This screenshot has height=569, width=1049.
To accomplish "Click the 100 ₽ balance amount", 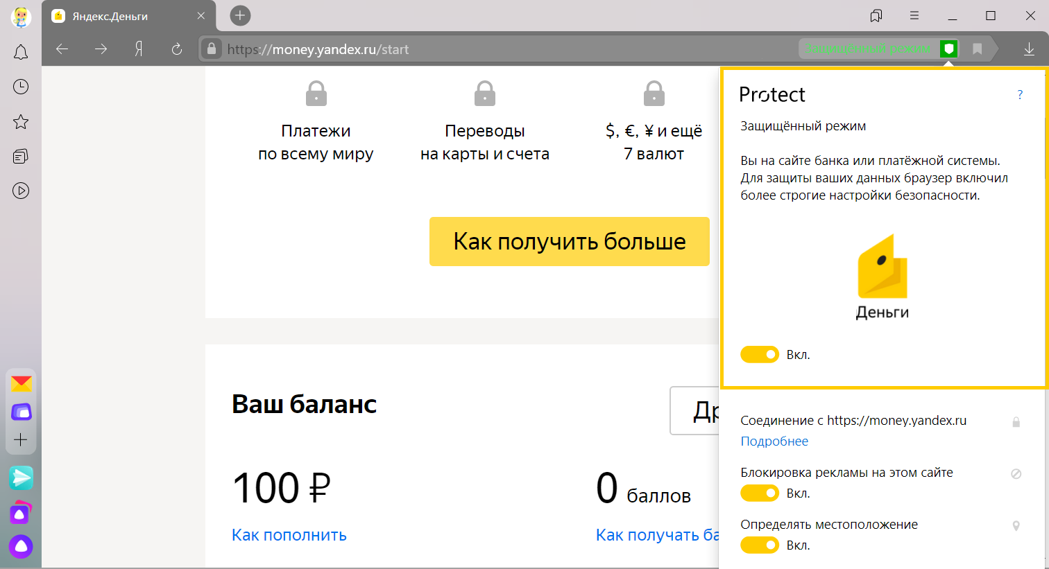I will (282, 488).
